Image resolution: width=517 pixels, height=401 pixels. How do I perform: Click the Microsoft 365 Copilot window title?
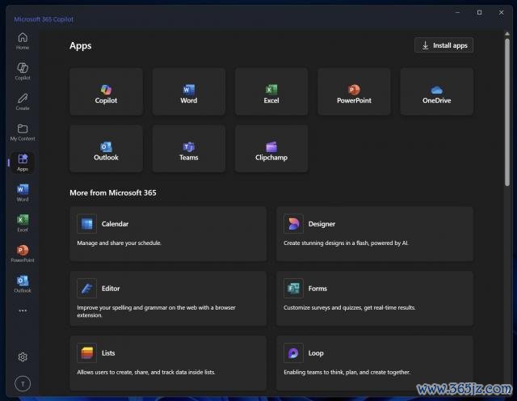click(x=44, y=19)
